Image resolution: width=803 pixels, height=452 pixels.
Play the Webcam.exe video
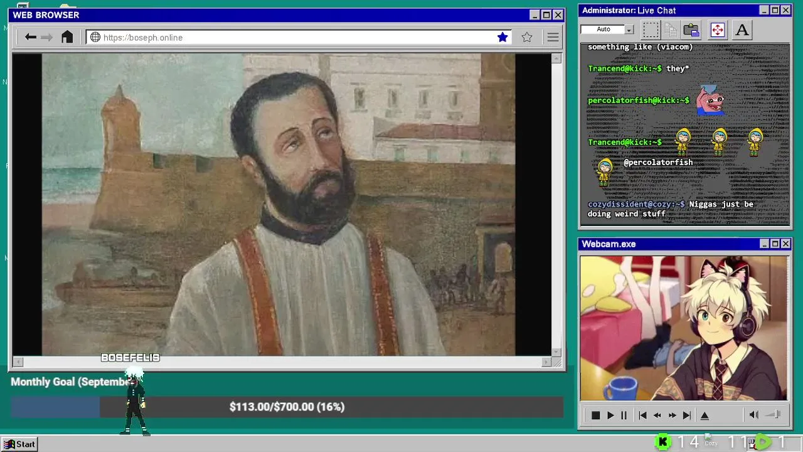610,416
